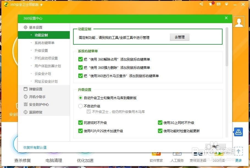The height and width of the screenshot is (168, 250).
Task: Click the upgrade arrow next to 360安全卫士领航版
Action: coord(41,5)
